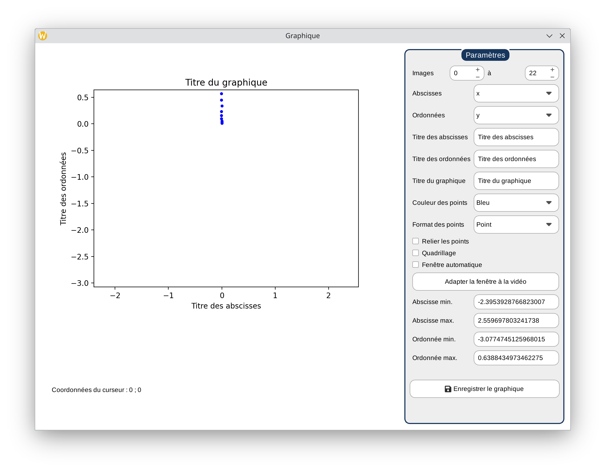Click the plus on first Images spinbox

[x=477, y=70]
